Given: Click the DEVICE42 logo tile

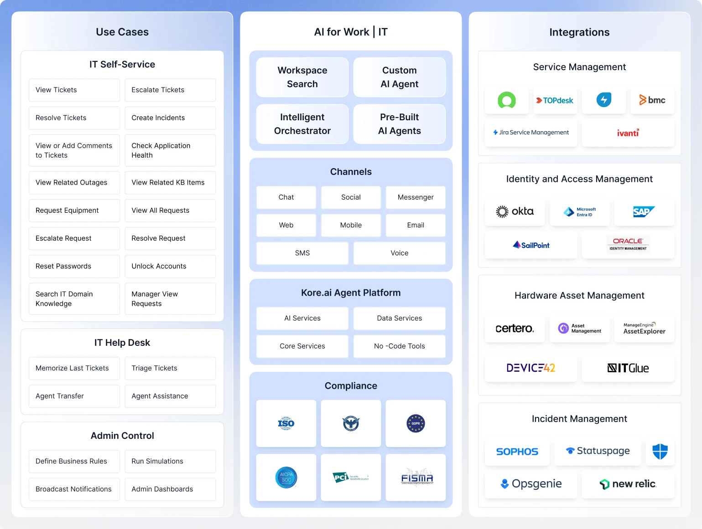Looking at the screenshot, I should click(x=531, y=368).
